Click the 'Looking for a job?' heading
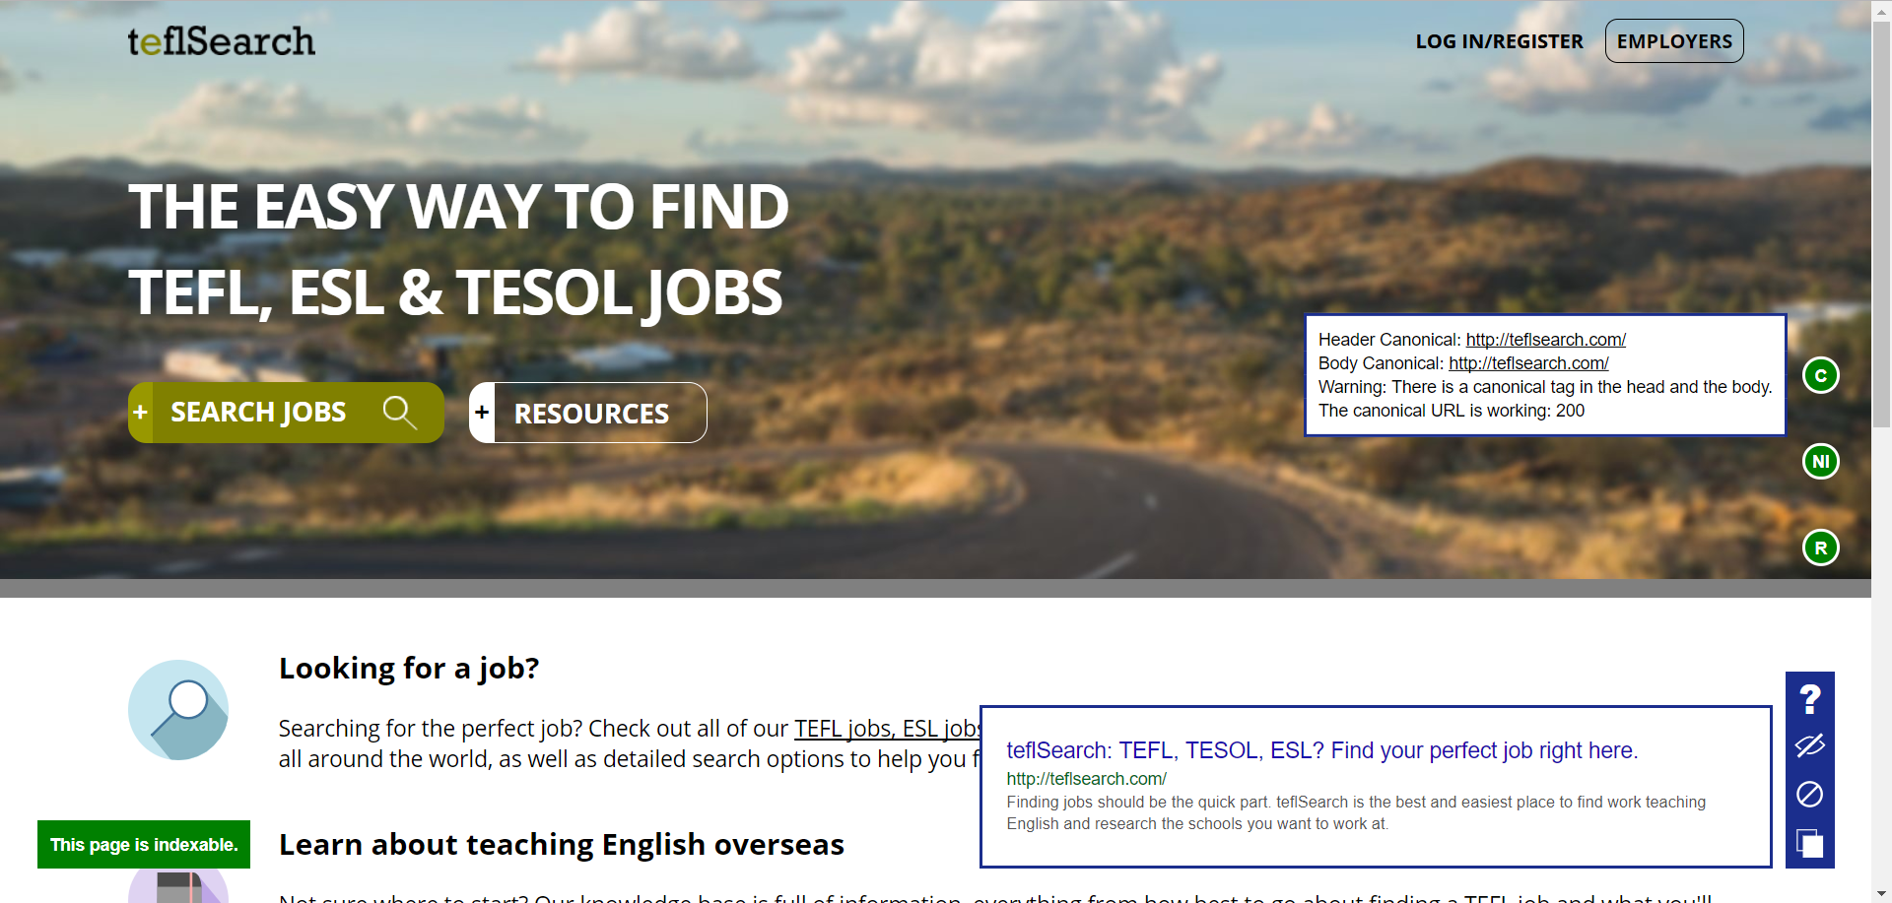 [x=409, y=669]
